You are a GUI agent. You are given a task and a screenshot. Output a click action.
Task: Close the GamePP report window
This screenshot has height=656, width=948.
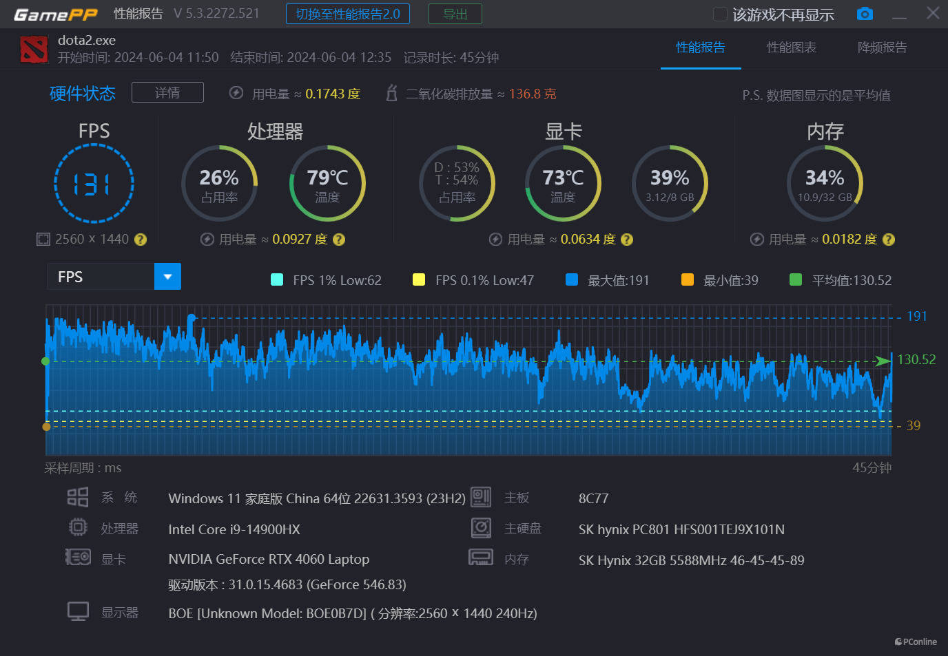tap(933, 13)
